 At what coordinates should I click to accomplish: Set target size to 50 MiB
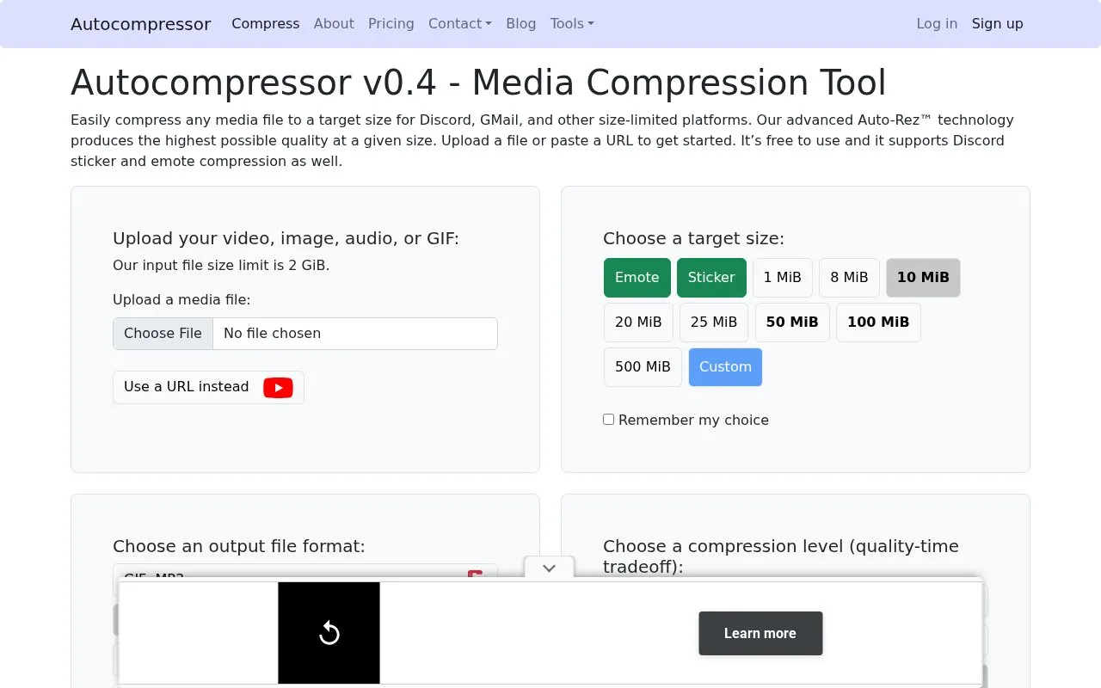pyautogui.click(x=792, y=322)
